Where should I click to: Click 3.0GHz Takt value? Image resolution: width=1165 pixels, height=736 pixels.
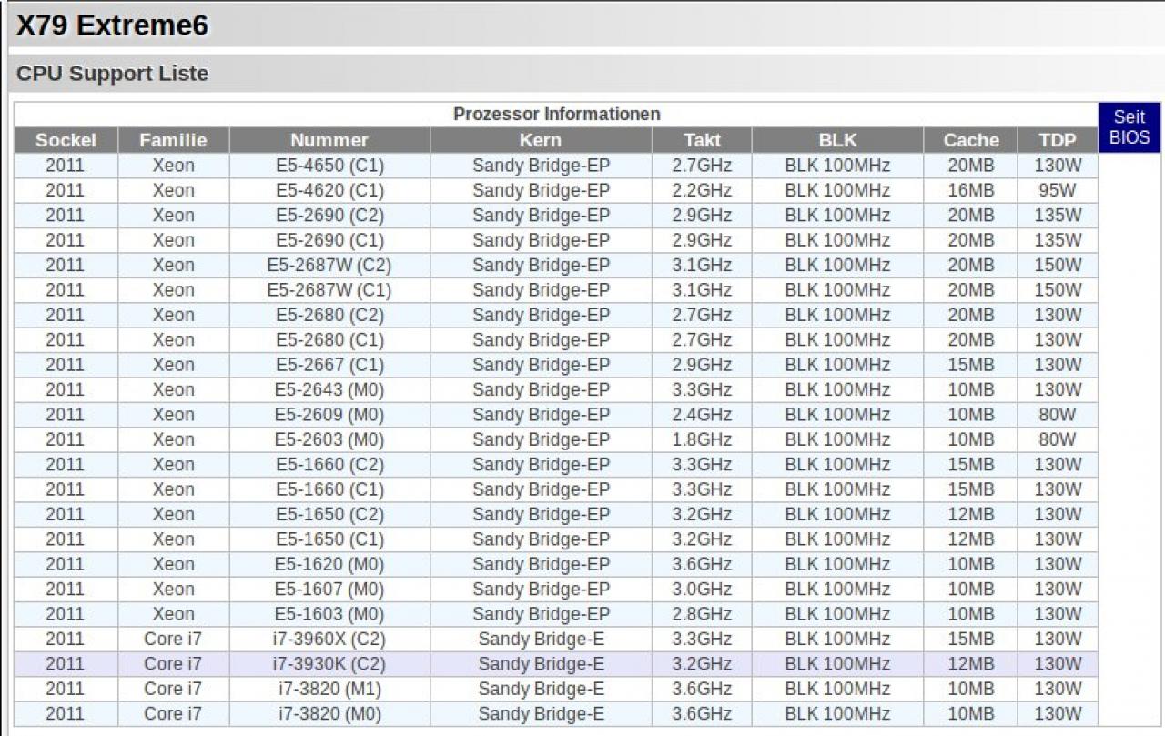(702, 589)
